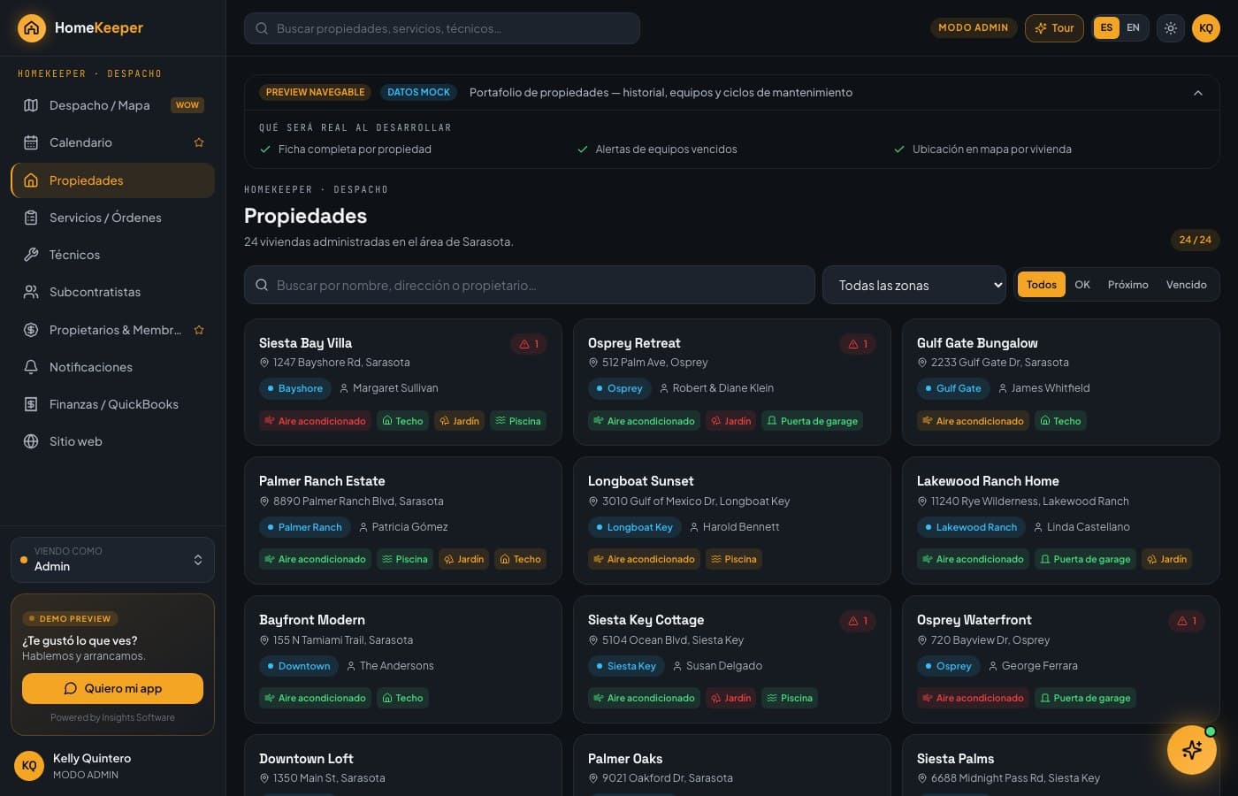Open the floating AI assistant sparkle button

(x=1191, y=750)
